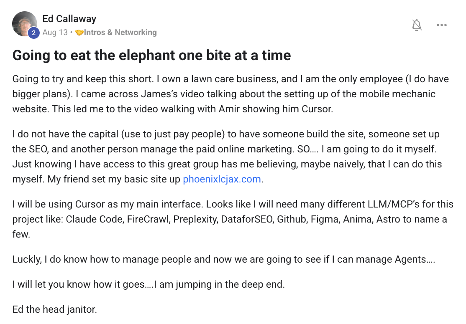Open the Ed Callaway author name link
This screenshot has width=466, height=324.
69,19
